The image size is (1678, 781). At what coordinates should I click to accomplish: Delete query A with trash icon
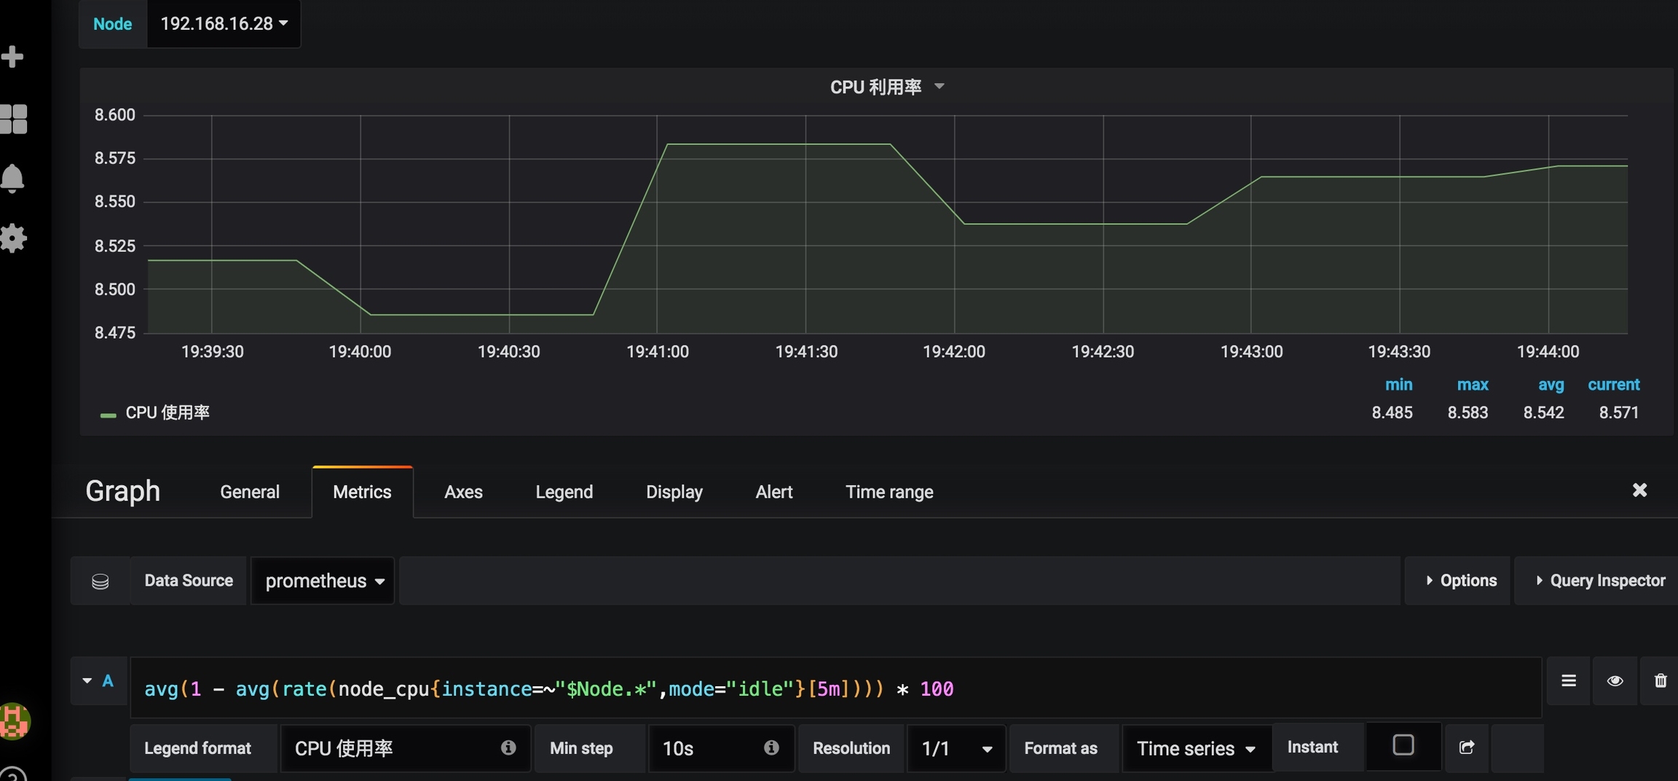pyautogui.click(x=1660, y=681)
